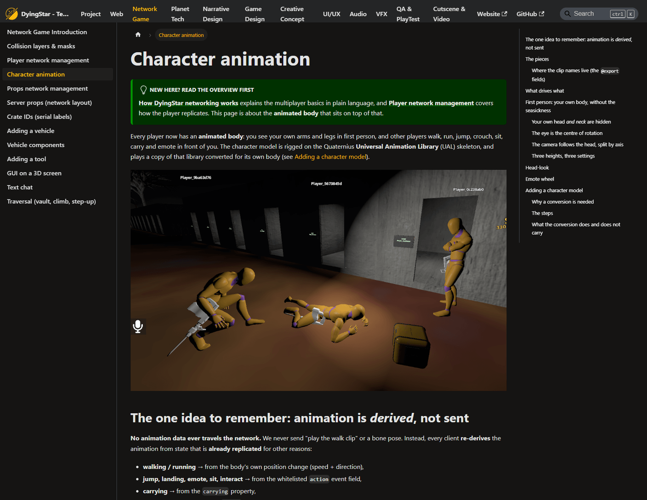Click the Search input field
The image size is (647, 500).
click(x=599, y=14)
